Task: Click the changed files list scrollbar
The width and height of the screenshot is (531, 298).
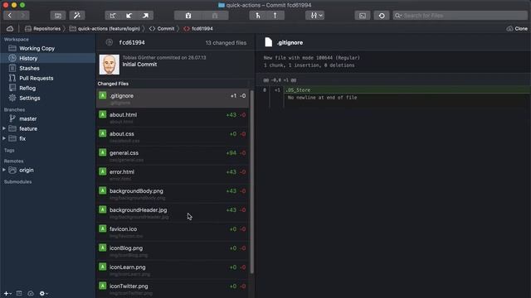Action: 251,182
